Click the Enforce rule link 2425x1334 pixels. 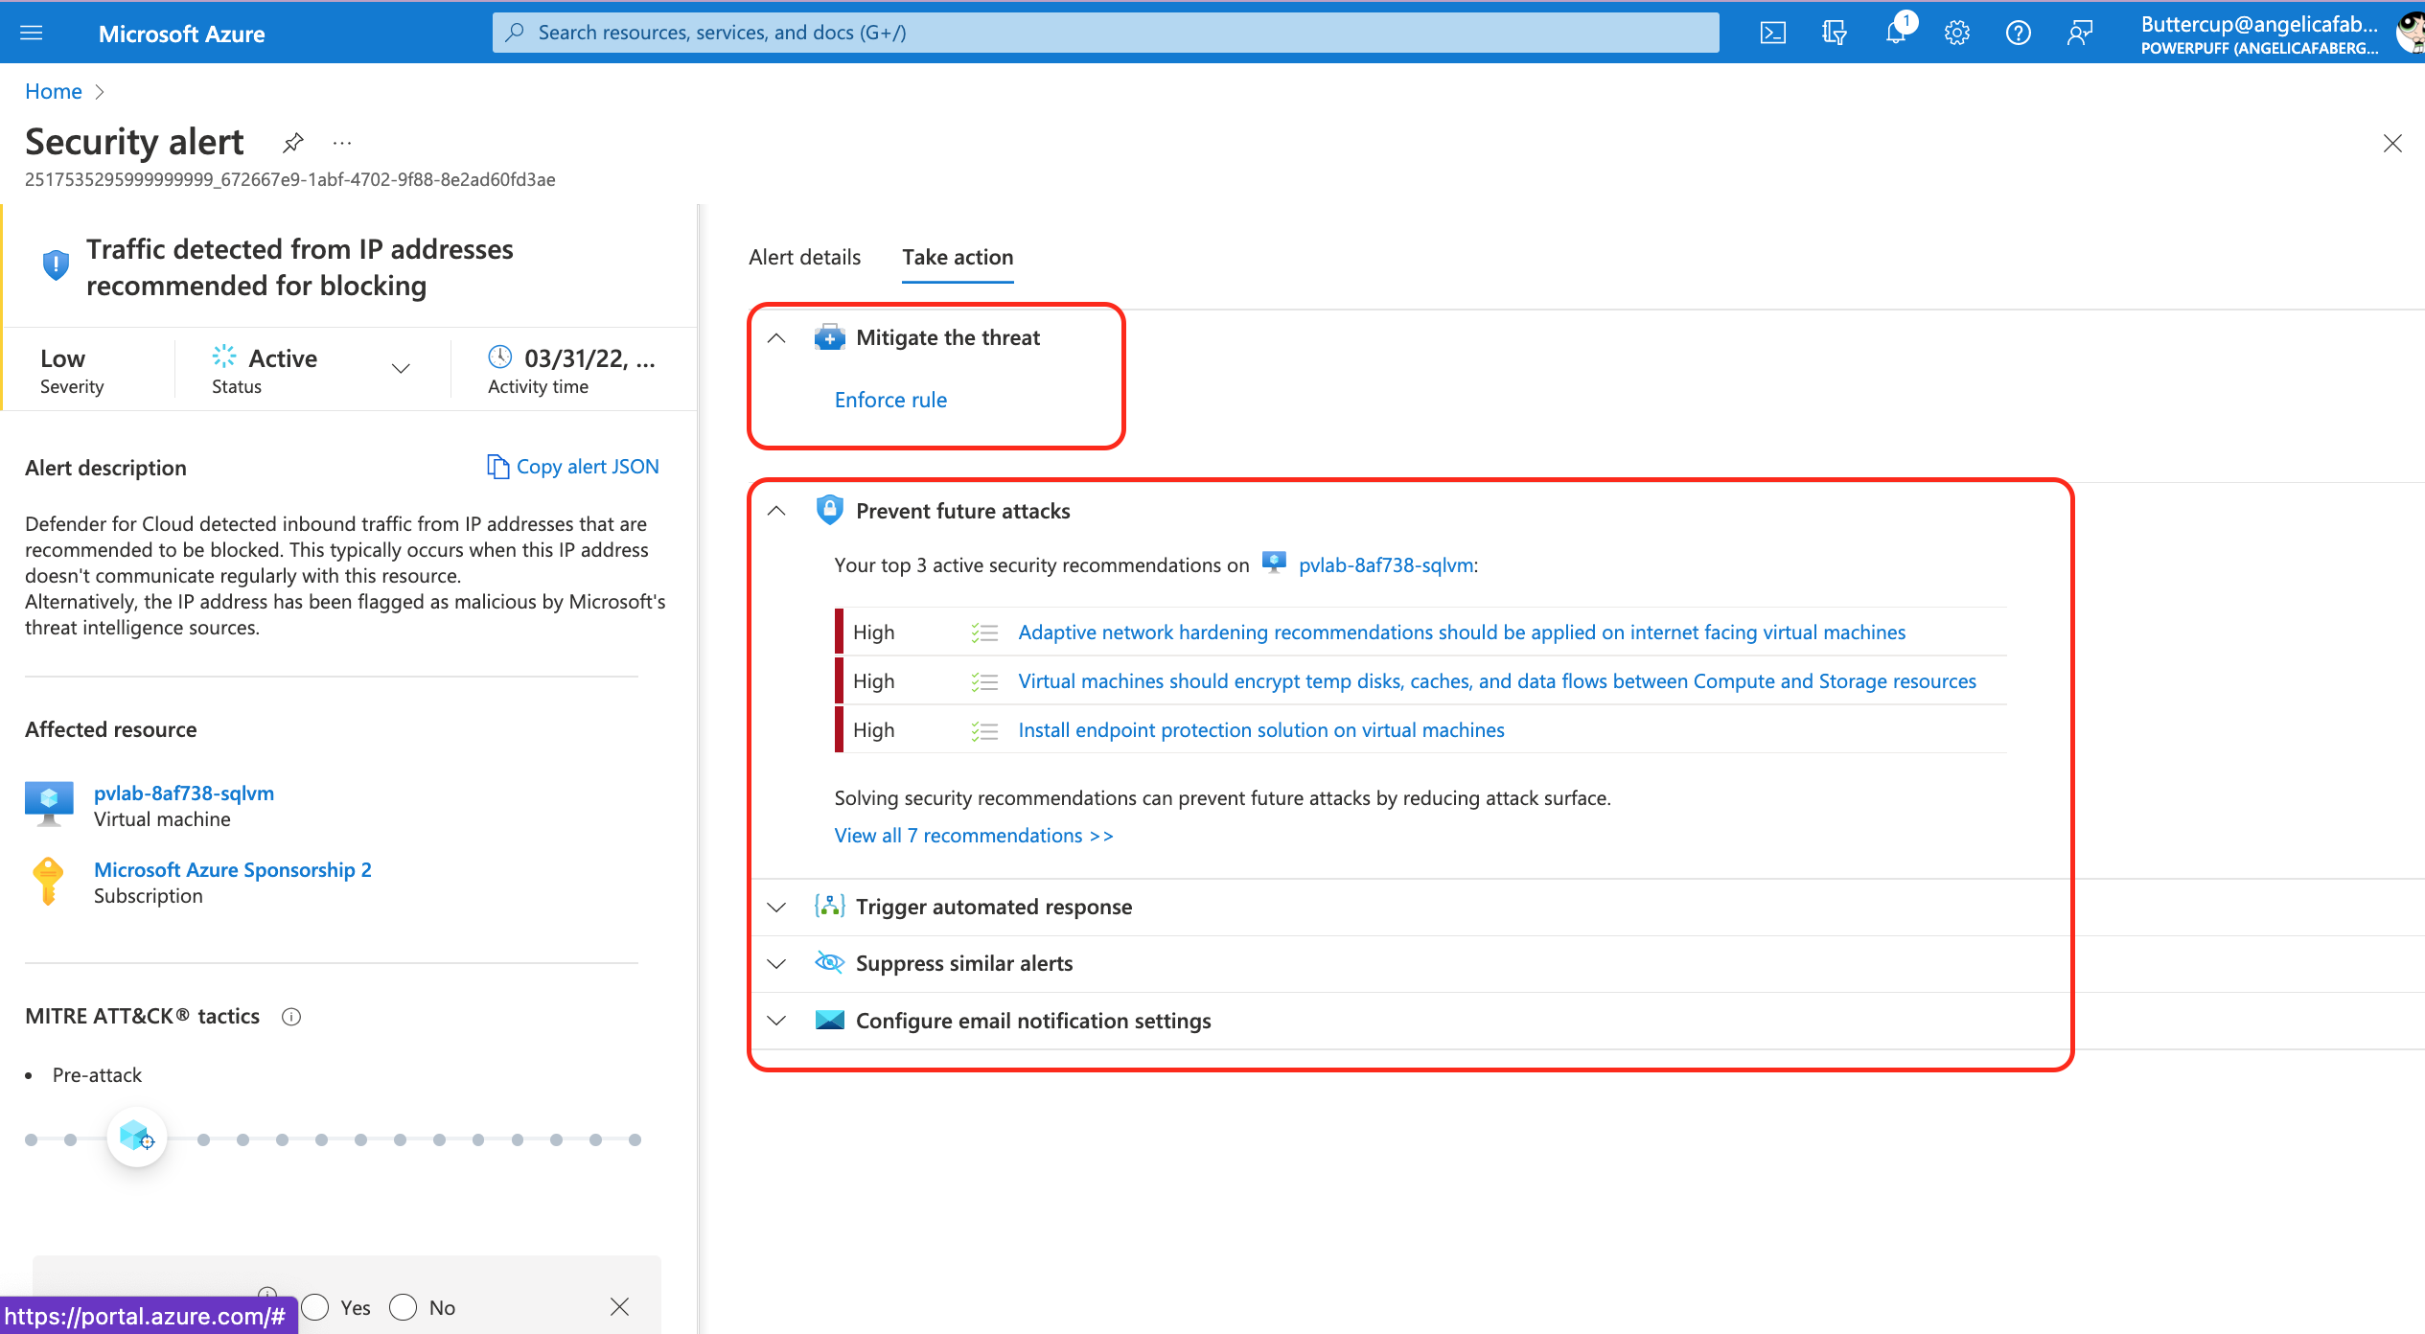pyautogui.click(x=889, y=400)
